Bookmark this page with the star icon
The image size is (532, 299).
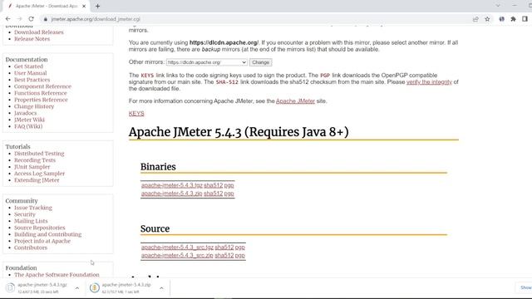pos(487,19)
